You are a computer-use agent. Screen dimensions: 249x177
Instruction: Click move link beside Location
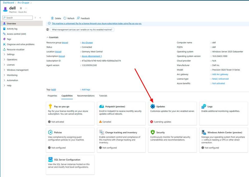pos(58,52)
